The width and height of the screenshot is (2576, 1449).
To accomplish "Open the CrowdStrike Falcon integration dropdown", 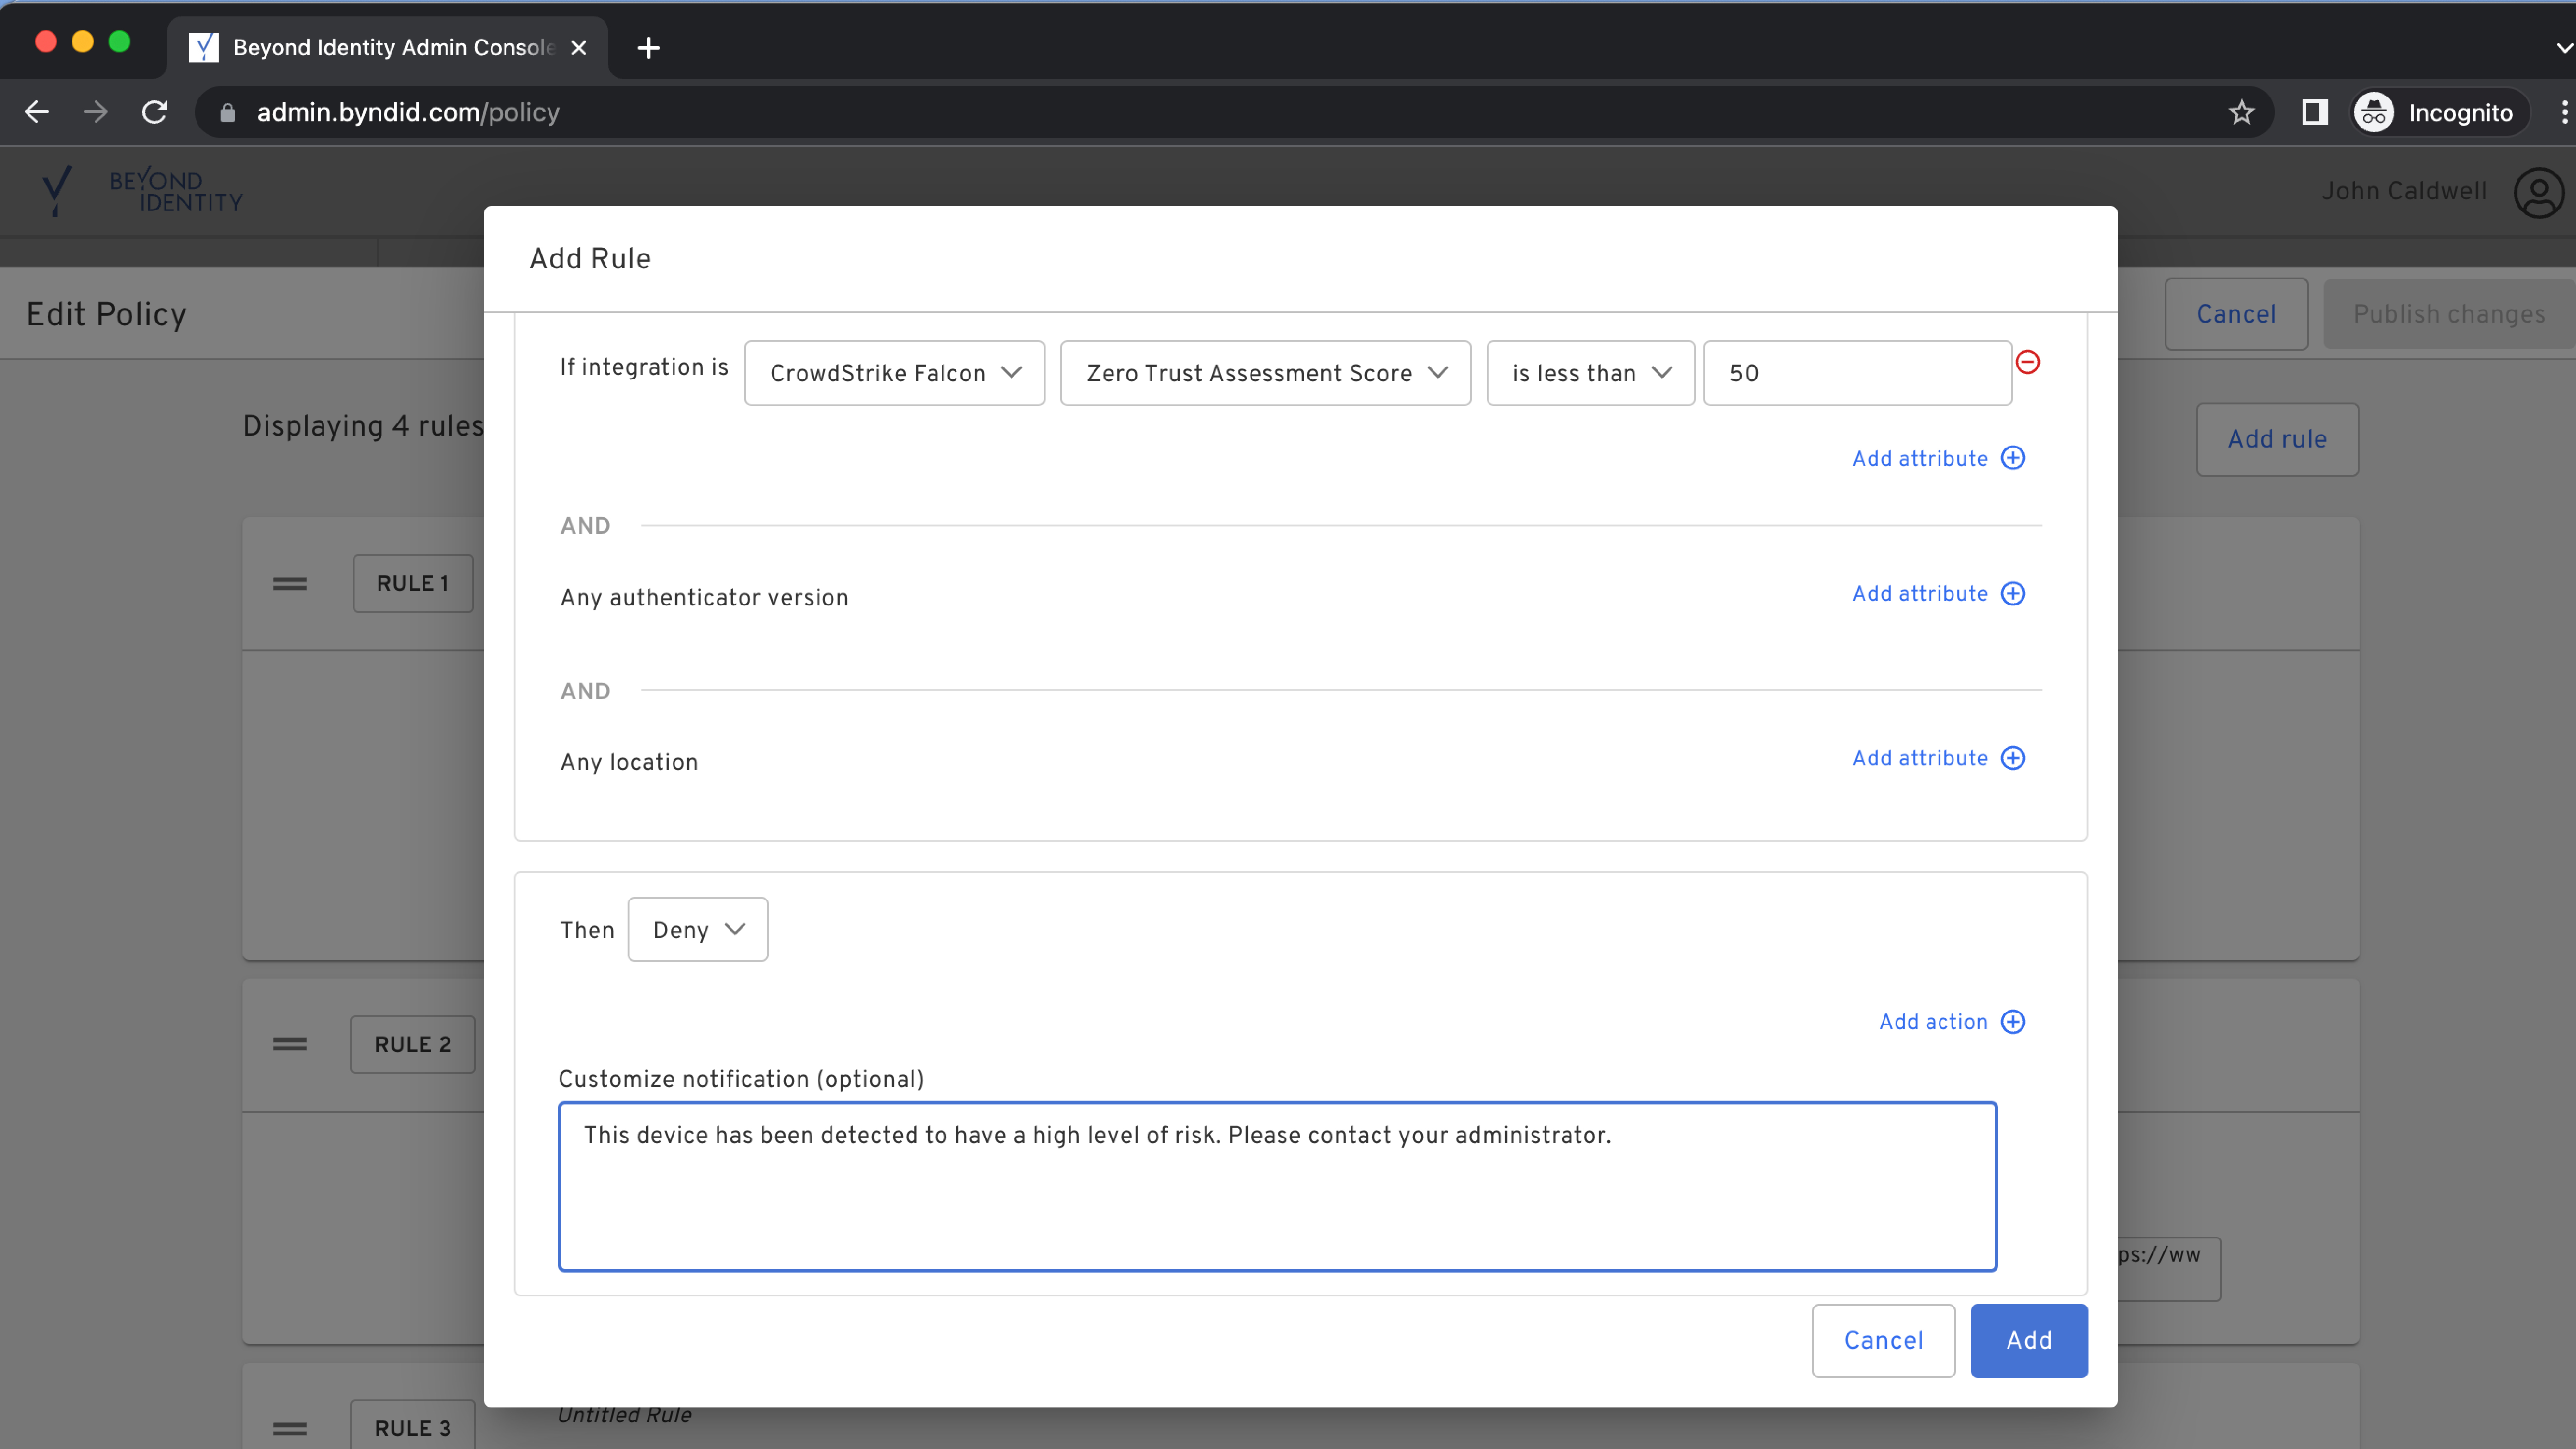I will pyautogui.click(x=894, y=373).
